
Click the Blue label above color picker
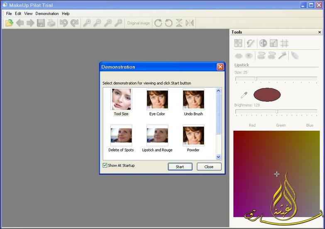click(x=310, y=125)
